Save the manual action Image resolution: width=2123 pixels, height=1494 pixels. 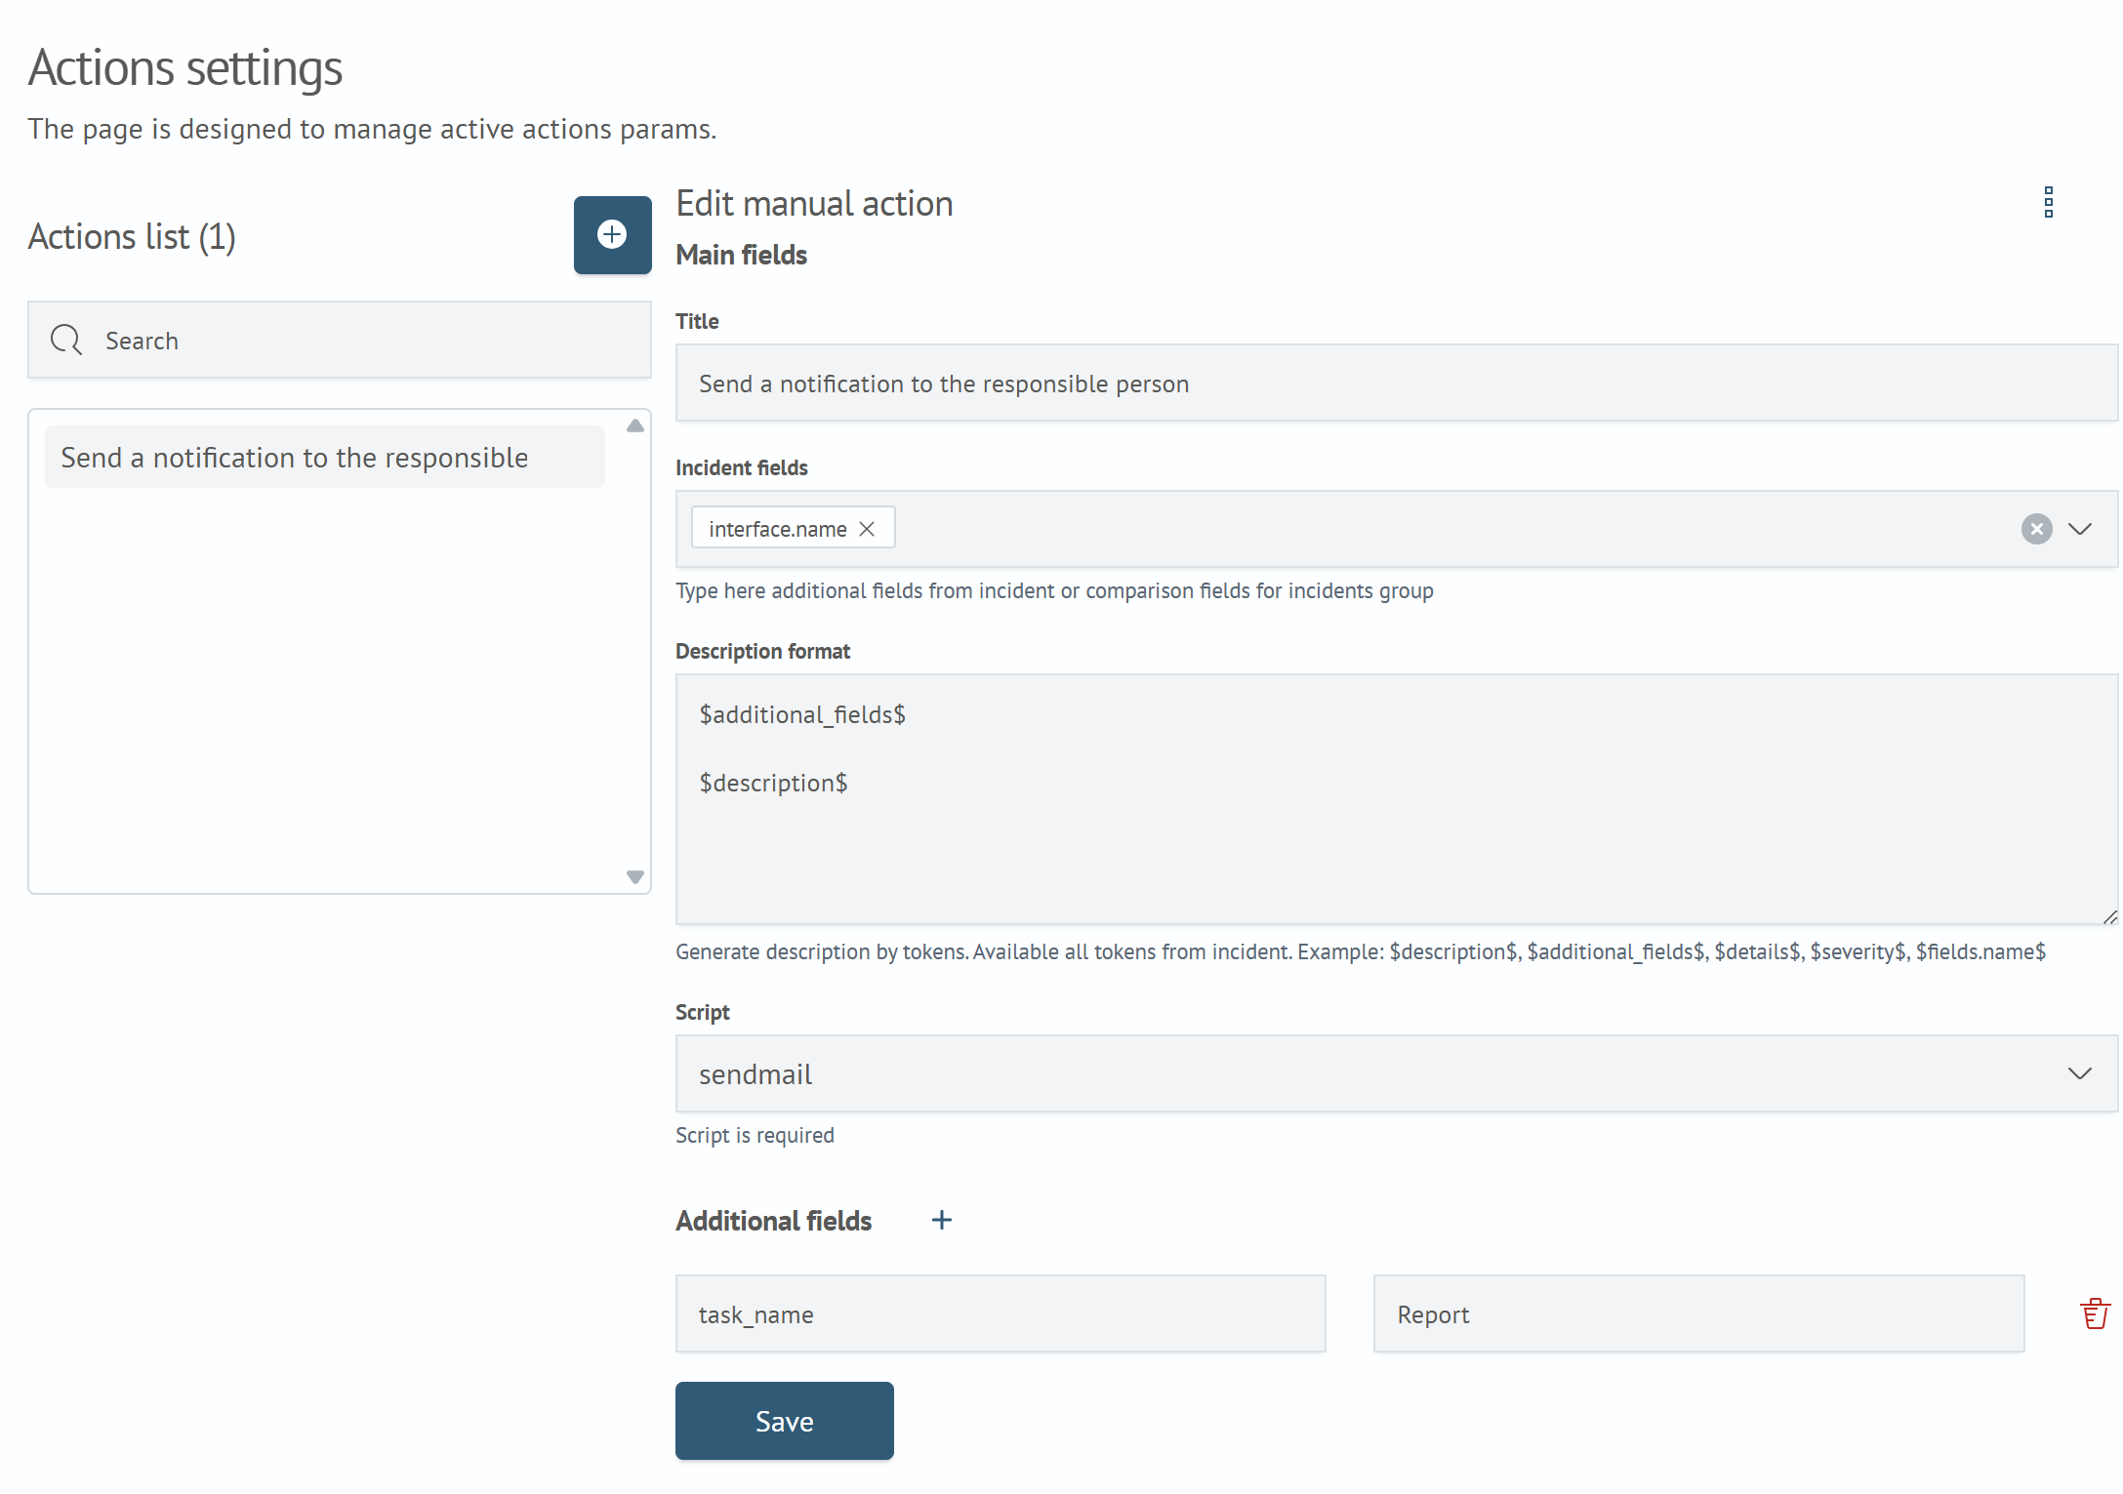(784, 1421)
